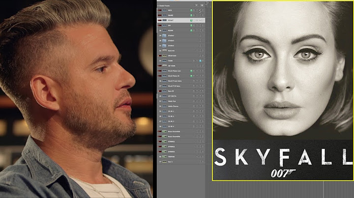Screen dimensions: 354x198
Task: Expand the Global Tracks disclosure triangle
Action: tap(158, 5)
